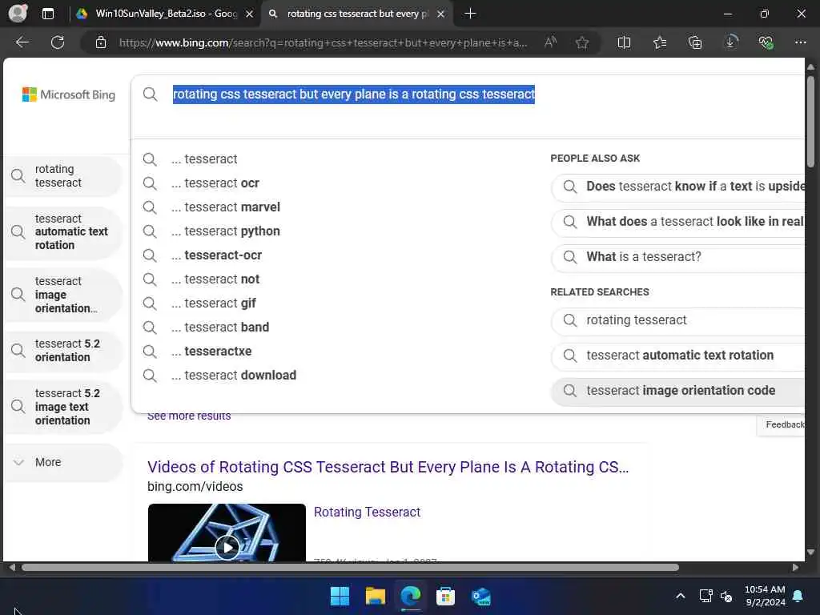This screenshot has width=820, height=615.
Task: Open the Favorites list icon
Action: coord(660,42)
